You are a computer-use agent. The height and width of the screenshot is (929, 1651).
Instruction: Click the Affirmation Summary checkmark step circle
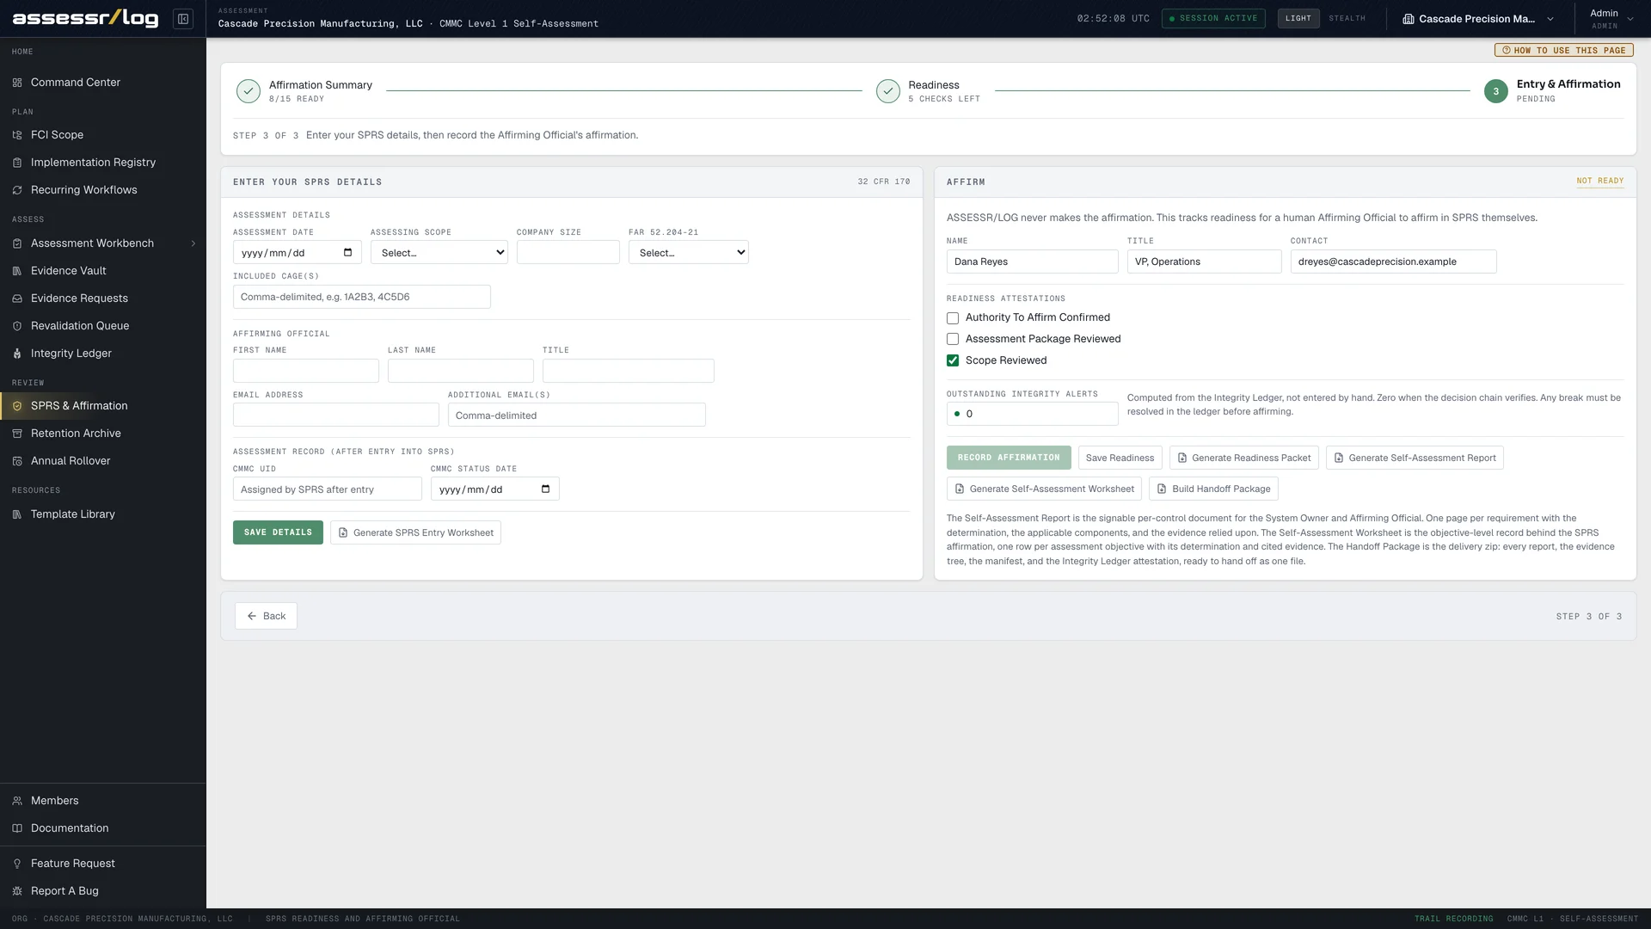click(x=249, y=91)
